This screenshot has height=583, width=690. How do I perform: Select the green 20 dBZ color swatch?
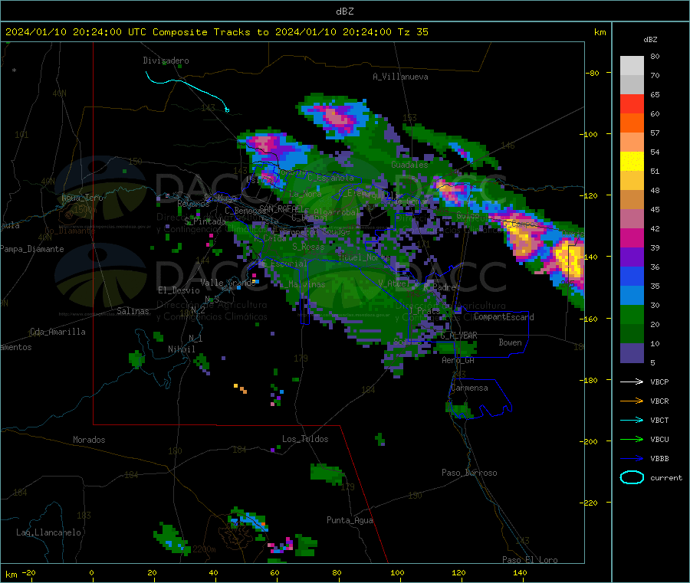[x=632, y=314]
